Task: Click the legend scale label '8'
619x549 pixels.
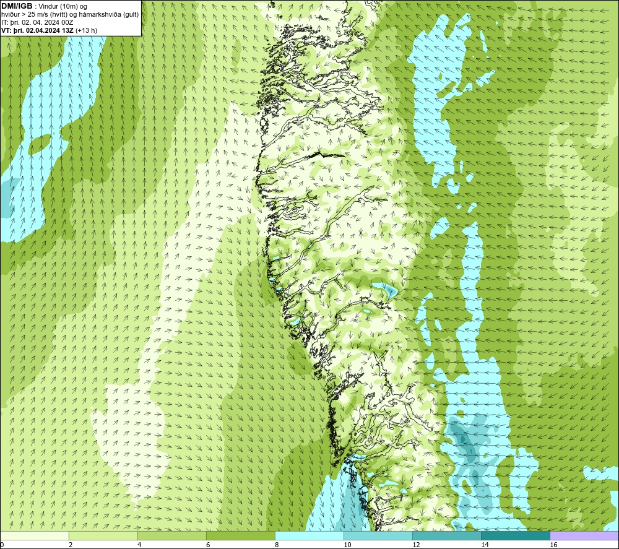Action: [x=277, y=545]
